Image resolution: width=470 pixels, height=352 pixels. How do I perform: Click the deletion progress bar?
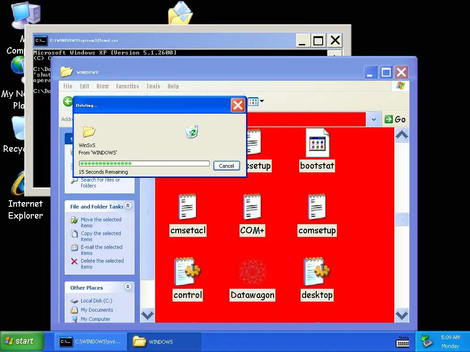pyautogui.click(x=144, y=164)
